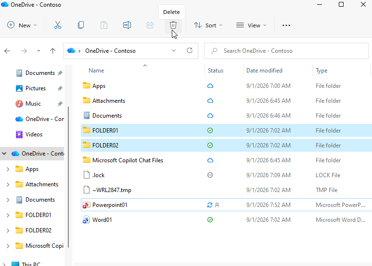This screenshot has width=372, height=266.
Task: Select This PC in navigation pane
Action: pyautogui.click(x=26, y=264)
